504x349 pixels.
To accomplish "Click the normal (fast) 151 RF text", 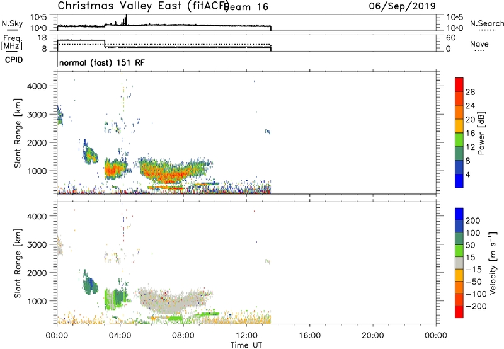I will [x=102, y=62].
